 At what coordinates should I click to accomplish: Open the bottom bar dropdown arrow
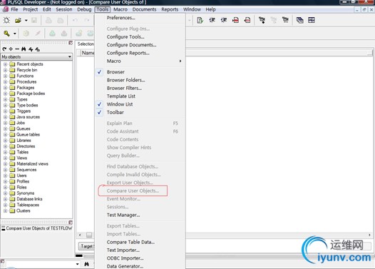[x=78, y=264]
